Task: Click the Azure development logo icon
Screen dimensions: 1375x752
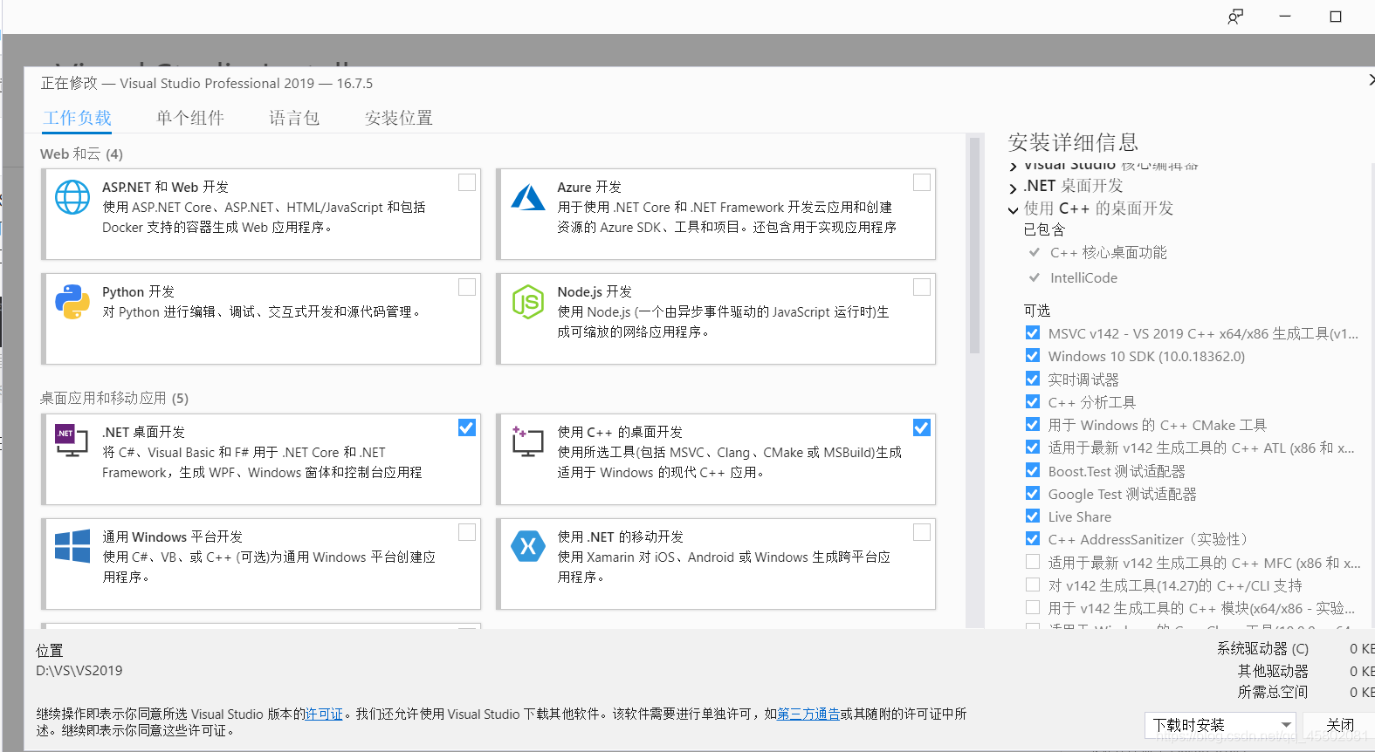Action: point(528,197)
